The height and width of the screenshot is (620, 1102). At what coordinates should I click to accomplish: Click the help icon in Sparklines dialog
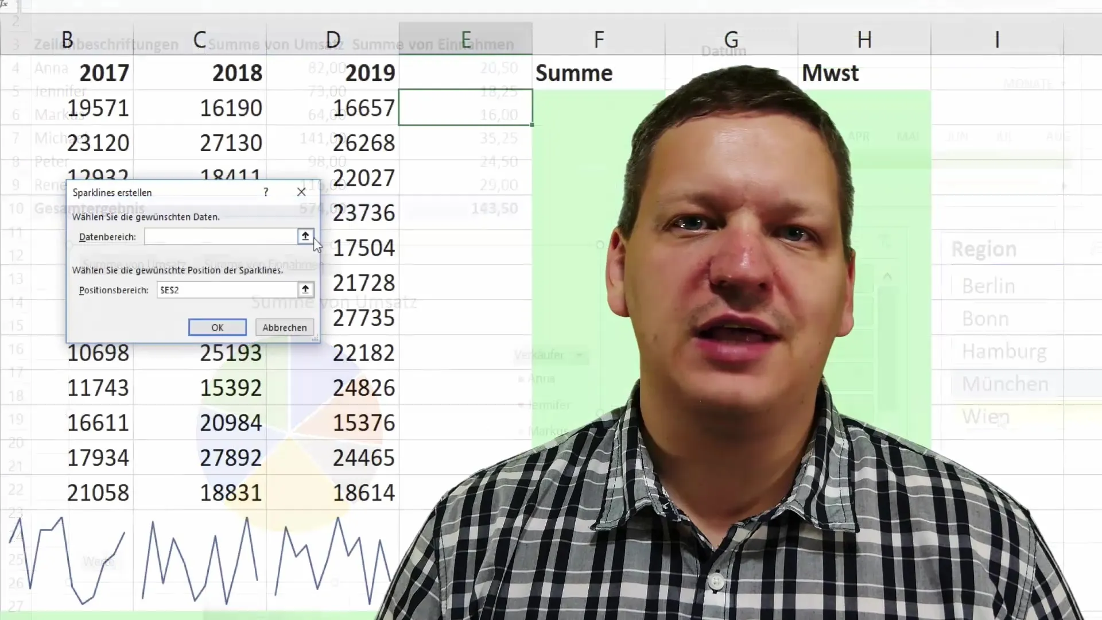pyautogui.click(x=265, y=192)
